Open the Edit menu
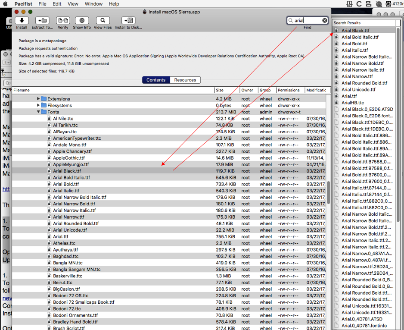Image resolution: width=404 pixels, height=330 pixels. click(57, 3)
